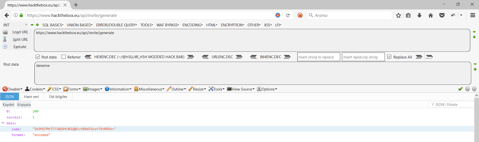Run replace with the arrow after Replace All
Image resolution: width=479 pixels, height=142 pixels.
(419, 57)
